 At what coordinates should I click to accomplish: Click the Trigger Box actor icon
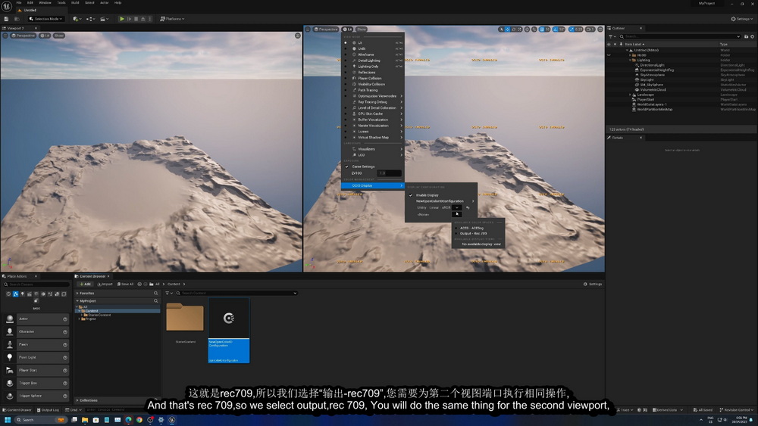pos(10,383)
